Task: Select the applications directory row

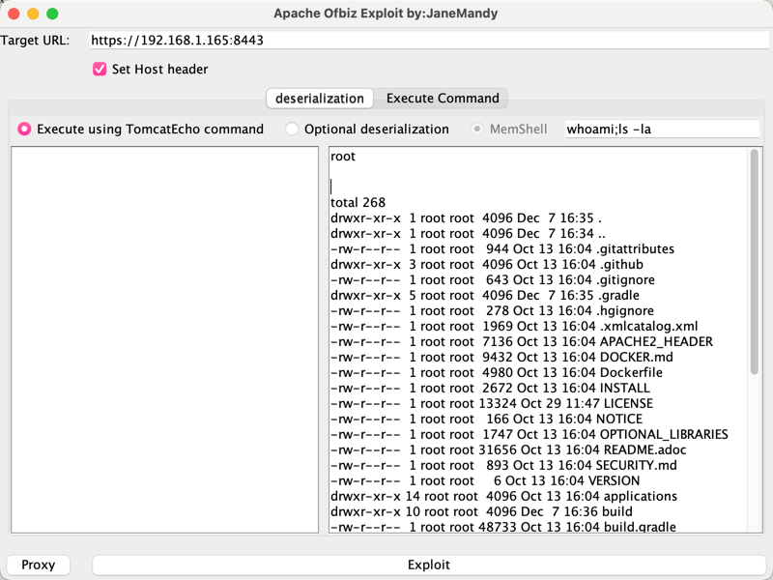Action: [503, 496]
